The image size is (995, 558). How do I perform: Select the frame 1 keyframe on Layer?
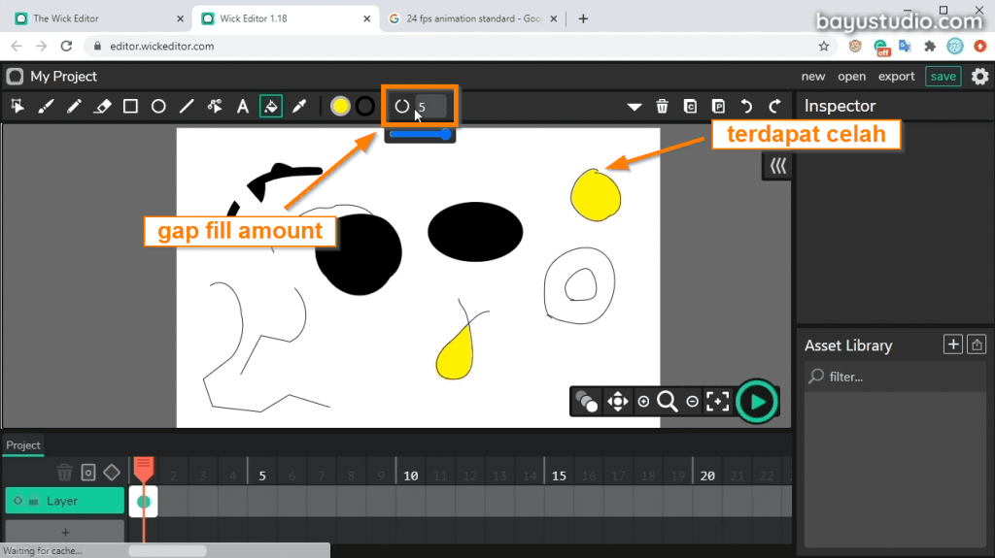pos(144,502)
